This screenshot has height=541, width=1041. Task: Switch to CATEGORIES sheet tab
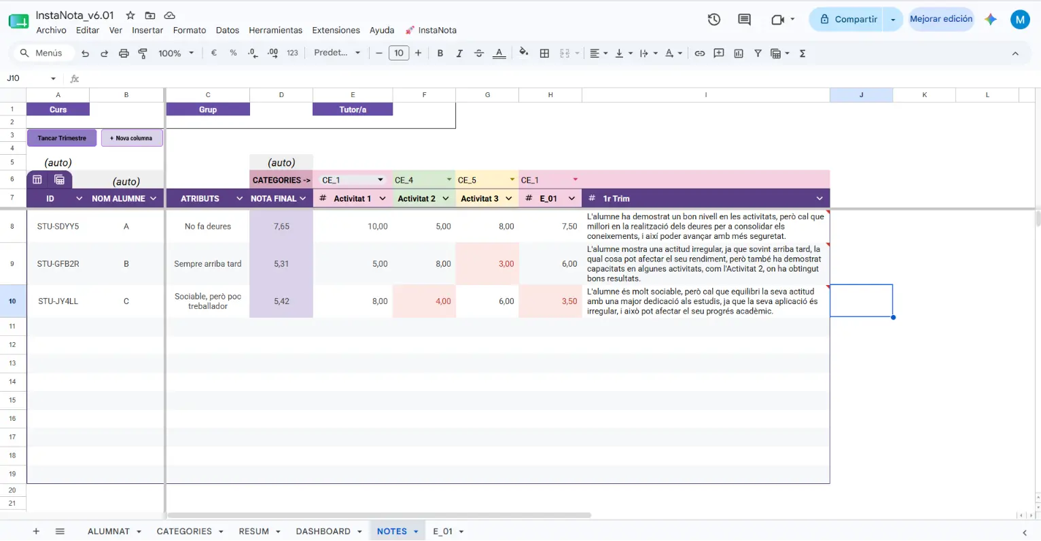(x=184, y=531)
